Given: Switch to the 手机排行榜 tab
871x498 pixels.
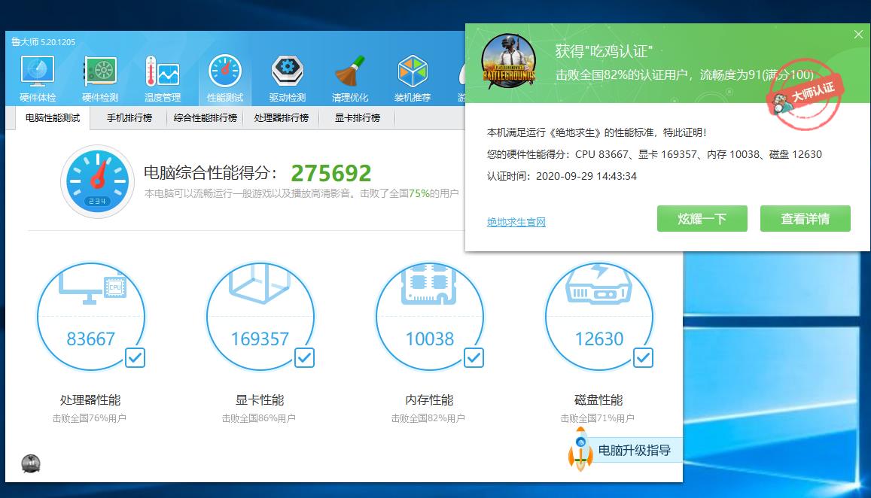Looking at the screenshot, I should tap(128, 117).
